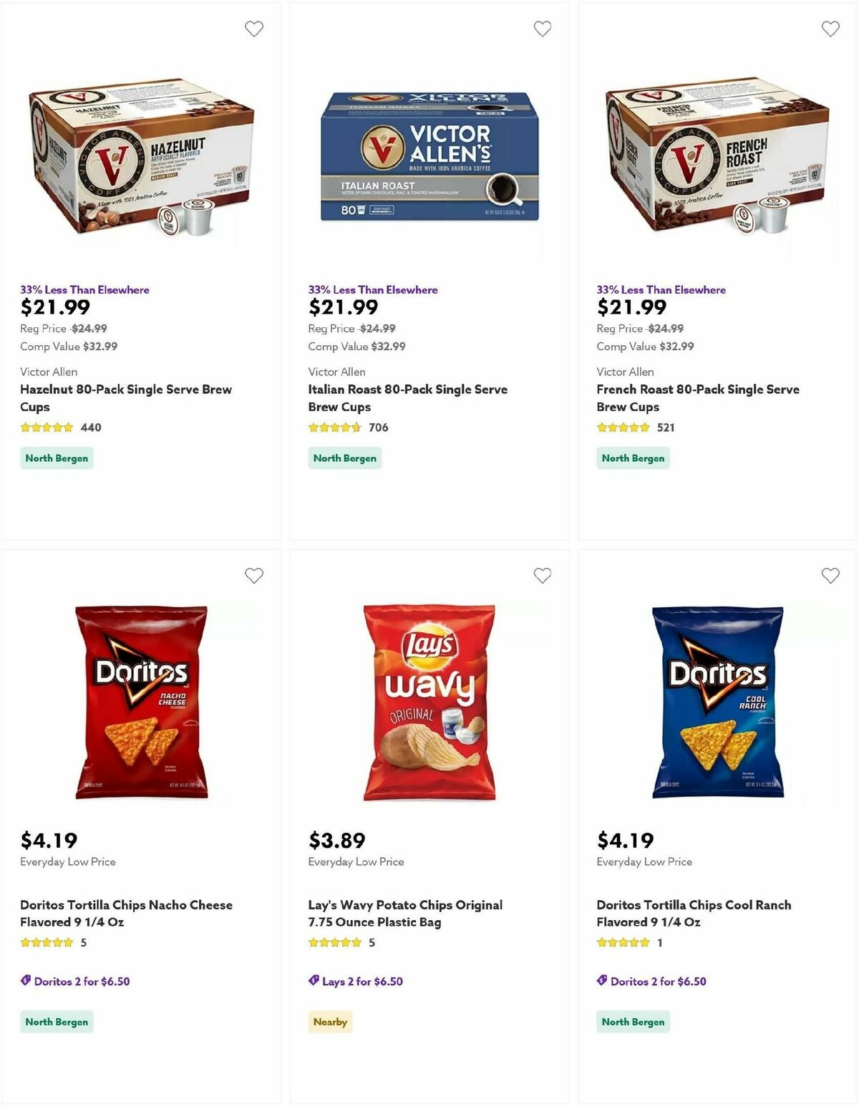The height and width of the screenshot is (1107, 859).
Task: Favorite the Italian Roast Brew Cups
Action: [542, 29]
